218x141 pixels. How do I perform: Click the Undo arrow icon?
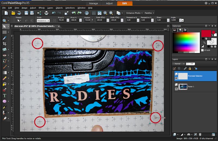click(x=54, y=13)
